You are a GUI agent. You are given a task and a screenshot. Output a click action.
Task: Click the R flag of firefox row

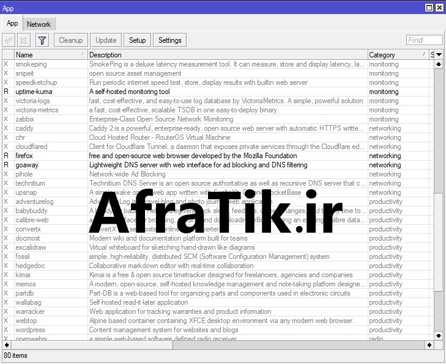point(6,156)
